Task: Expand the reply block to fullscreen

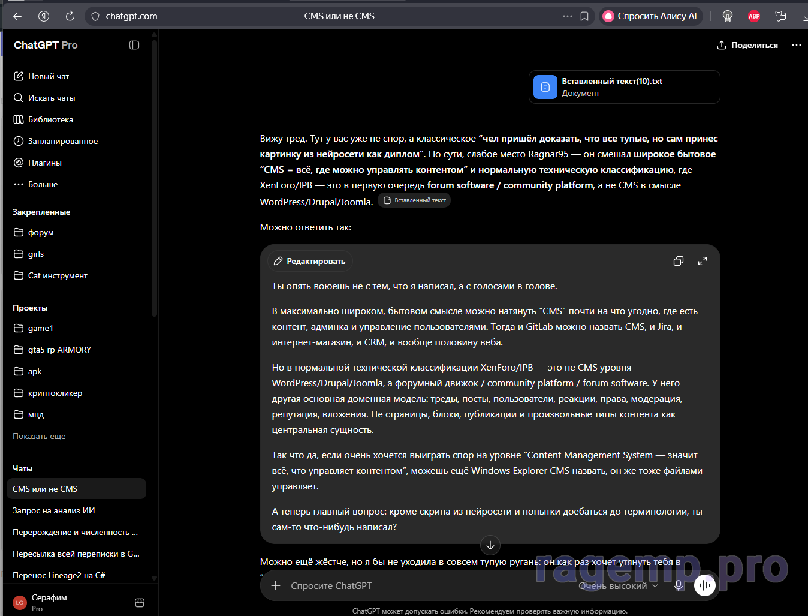Action: pos(703,261)
